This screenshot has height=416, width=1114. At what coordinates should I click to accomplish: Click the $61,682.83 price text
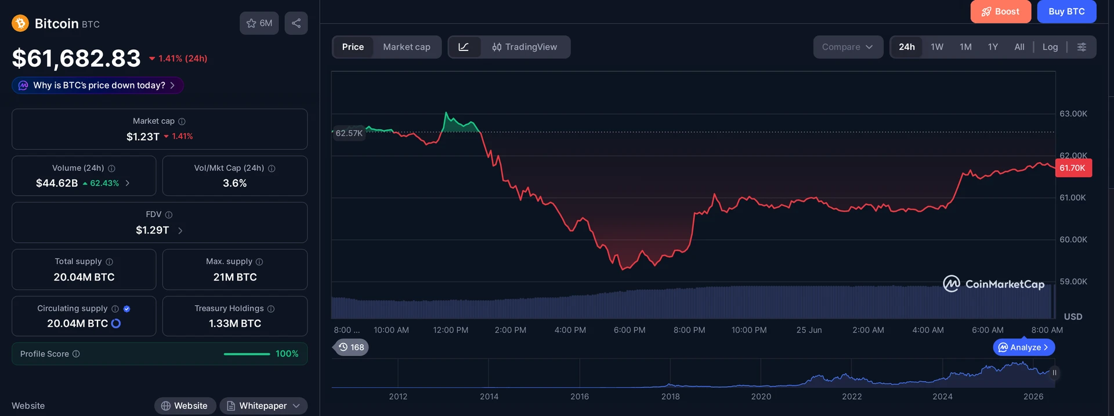point(77,58)
